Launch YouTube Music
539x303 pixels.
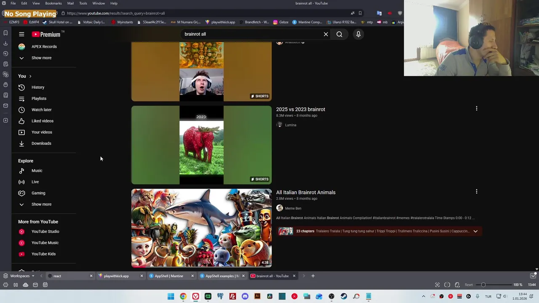pos(44,243)
